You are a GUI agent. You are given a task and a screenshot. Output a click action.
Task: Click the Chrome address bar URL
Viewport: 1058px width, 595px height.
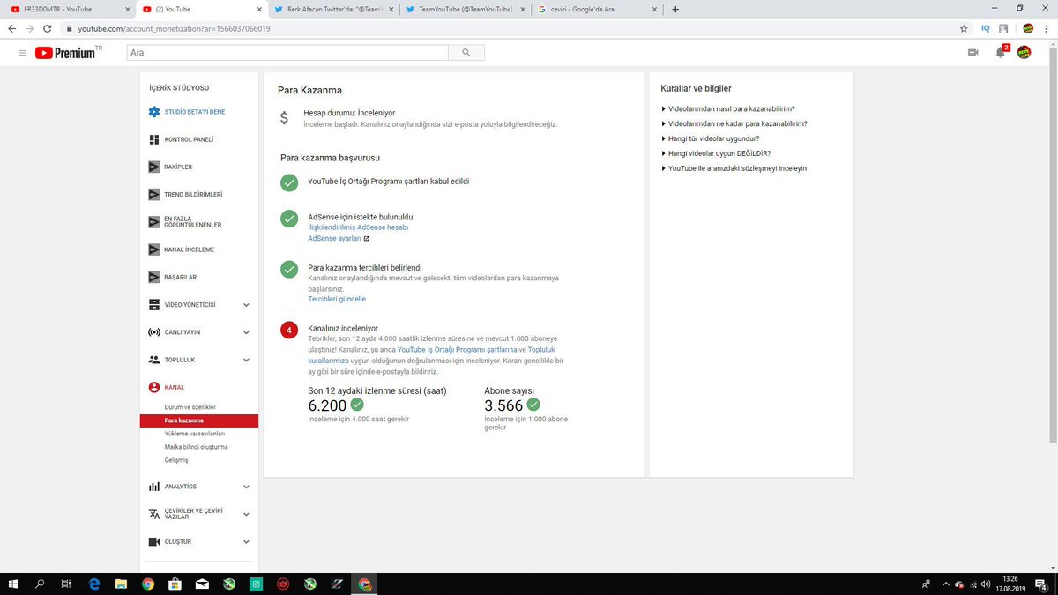click(x=175, y=28)
